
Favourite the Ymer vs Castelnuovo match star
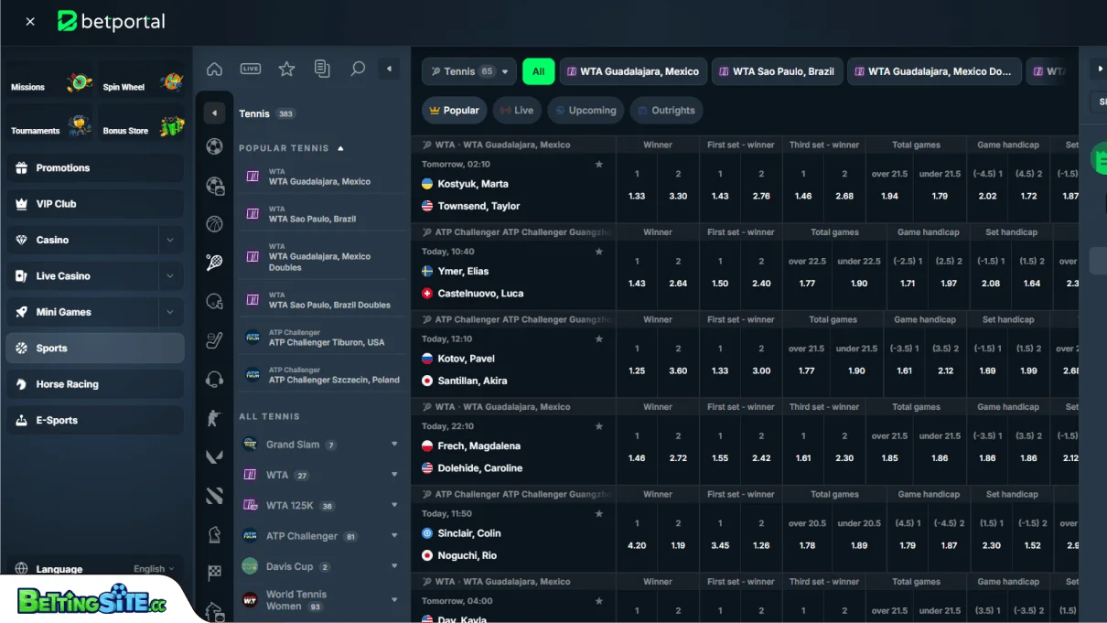(x=599, y=252)
